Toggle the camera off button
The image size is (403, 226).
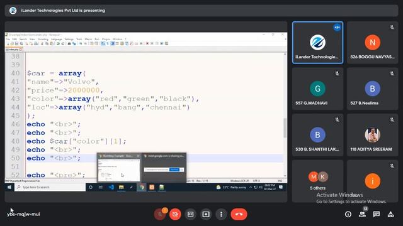pos(175,214)
